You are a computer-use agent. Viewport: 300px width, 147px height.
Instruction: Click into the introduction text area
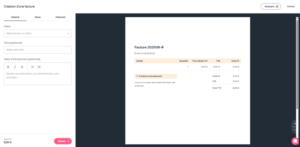38,78
